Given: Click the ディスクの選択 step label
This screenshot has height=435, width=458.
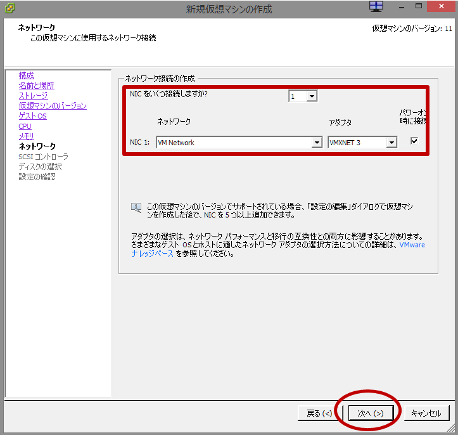Looking at the screenshot, I should point(40,167).
